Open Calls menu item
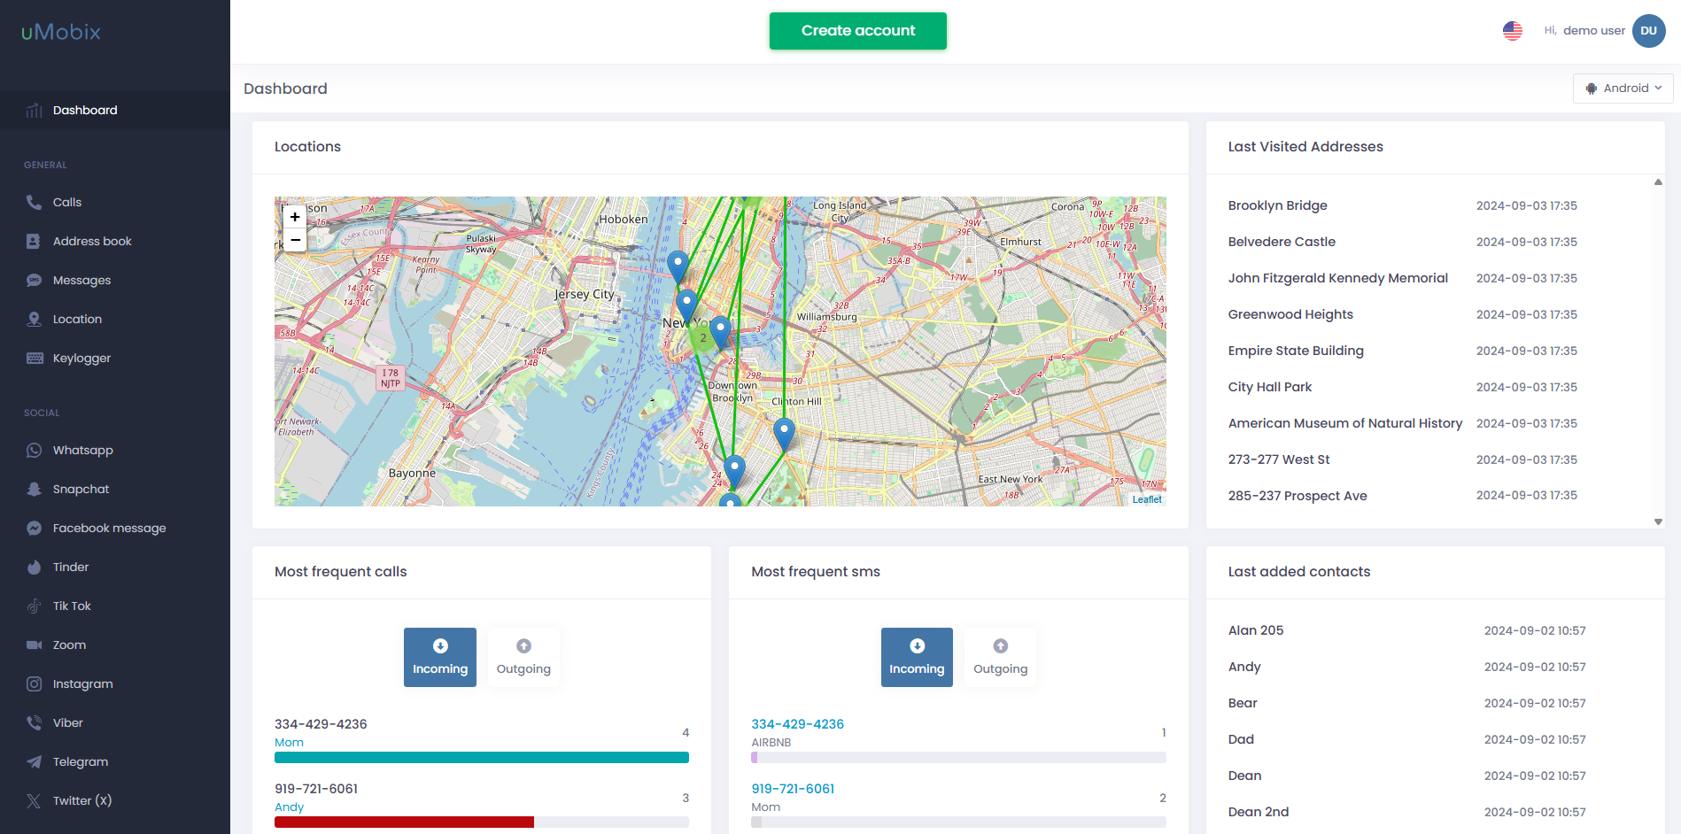 click(x=115, y=202)
